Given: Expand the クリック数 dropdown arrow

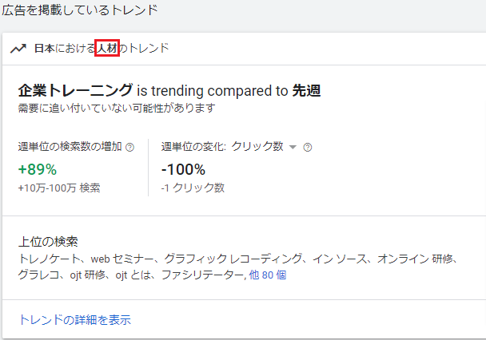Looking at the screenshot, I should 293,148.
